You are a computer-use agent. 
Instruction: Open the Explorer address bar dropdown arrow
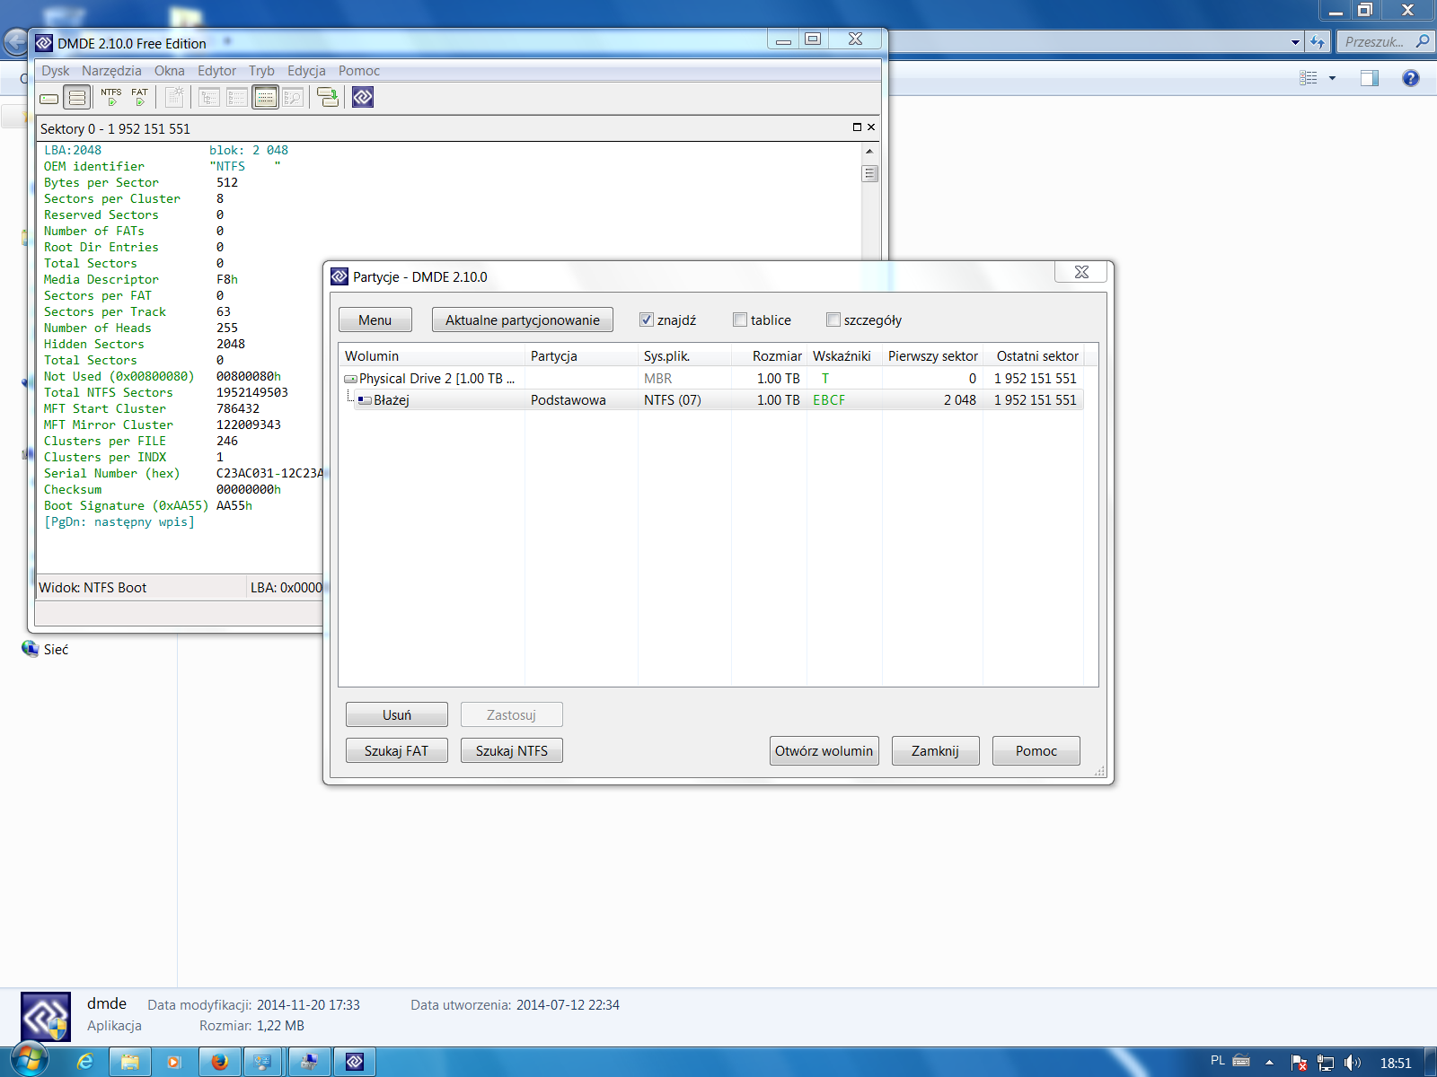coord(1295,41)
